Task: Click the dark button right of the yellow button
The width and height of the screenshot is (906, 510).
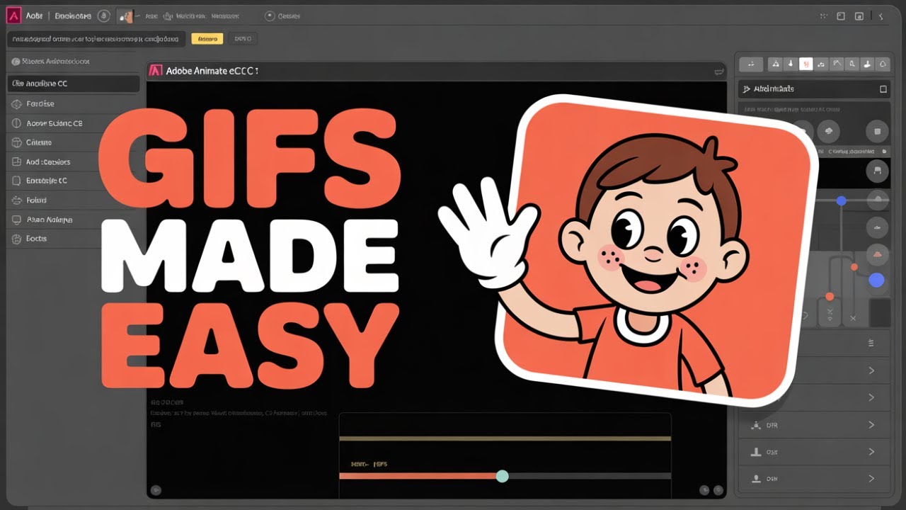Action: pos(243,39)
